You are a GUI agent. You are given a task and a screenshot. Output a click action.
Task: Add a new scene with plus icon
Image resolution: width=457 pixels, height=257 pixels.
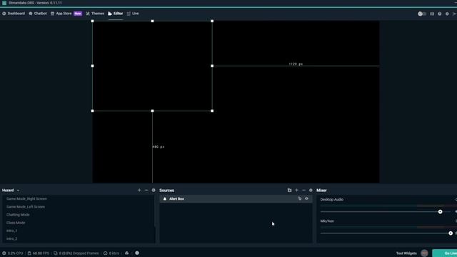pos(139,191)
